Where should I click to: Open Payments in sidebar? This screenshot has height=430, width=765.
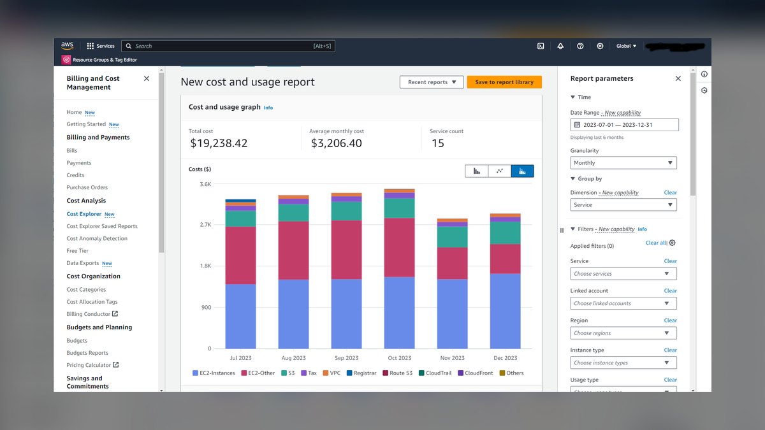pyautogui.click(x=79, y=163)
